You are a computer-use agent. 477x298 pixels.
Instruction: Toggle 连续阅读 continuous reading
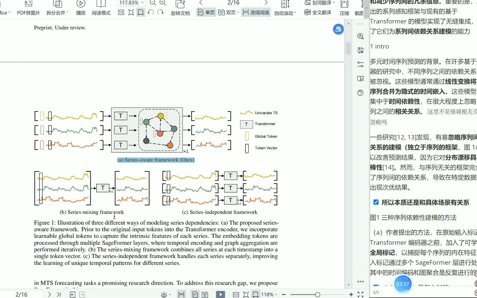[256, 12]
